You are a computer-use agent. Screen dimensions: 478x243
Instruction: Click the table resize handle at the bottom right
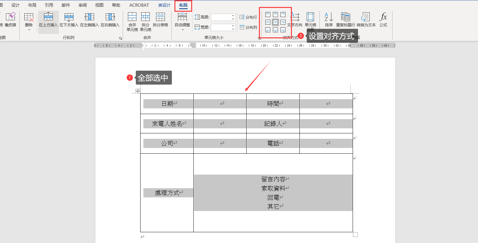pyautogui.click(x=355, y=234)
